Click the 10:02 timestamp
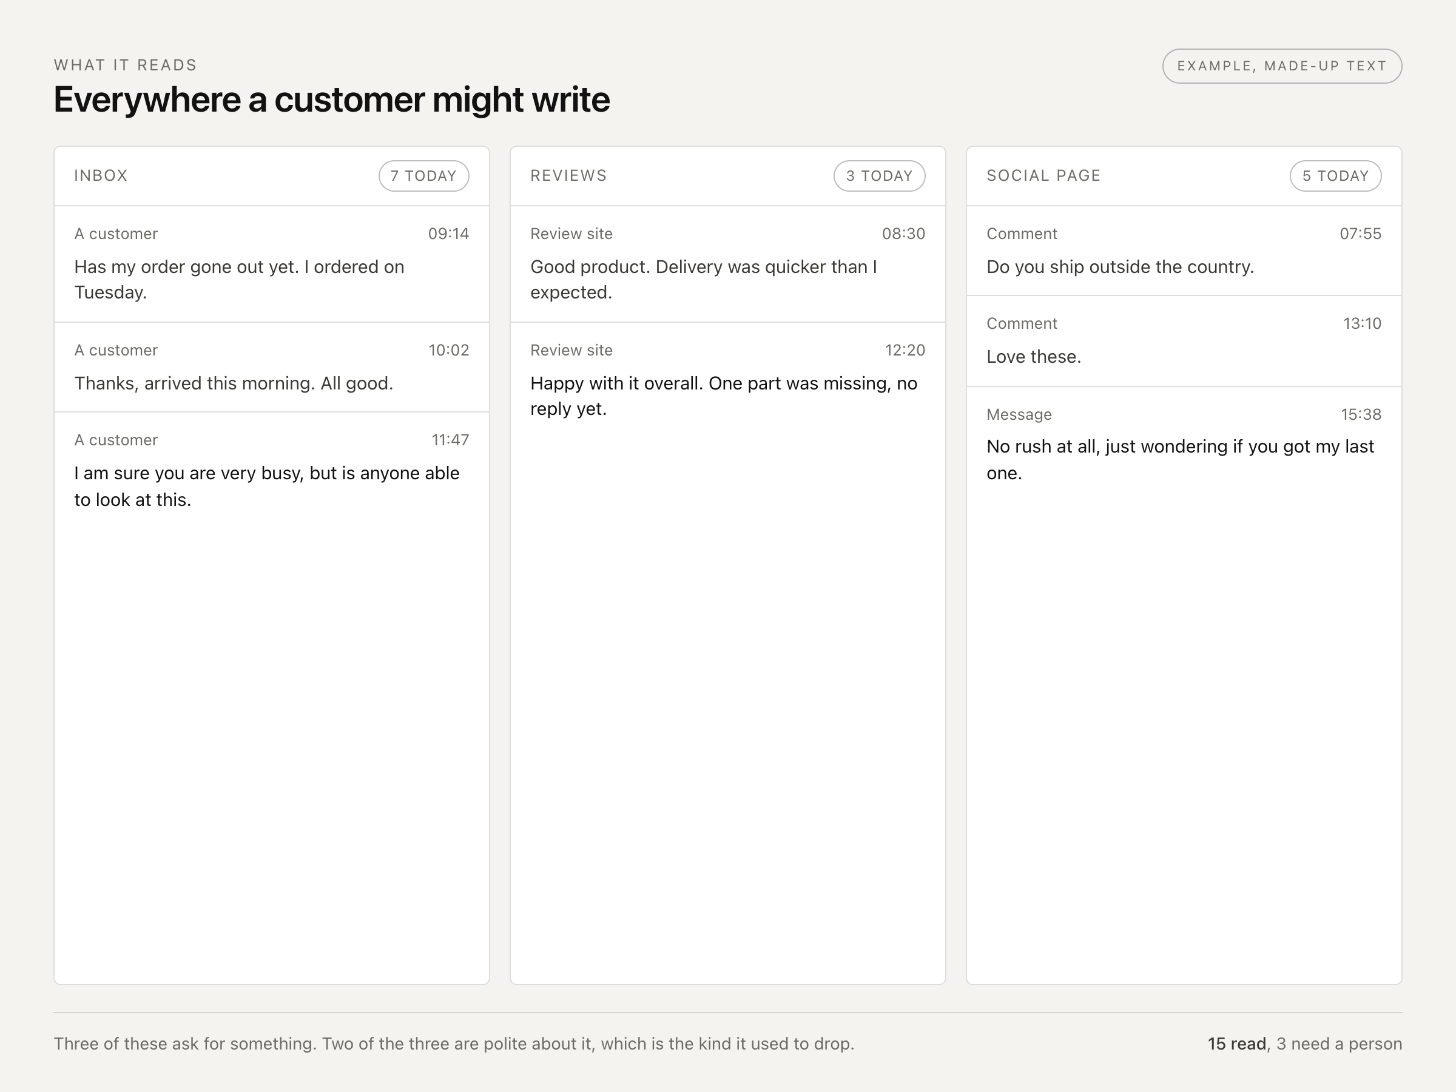The image size is (1456, 1092). (x=449, y=350)
